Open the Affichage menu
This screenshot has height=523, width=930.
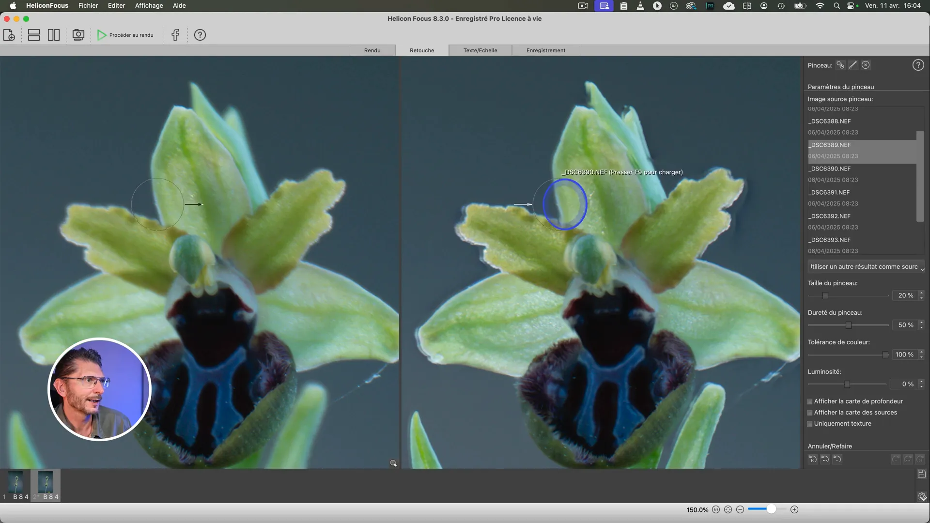pos(149,6)
